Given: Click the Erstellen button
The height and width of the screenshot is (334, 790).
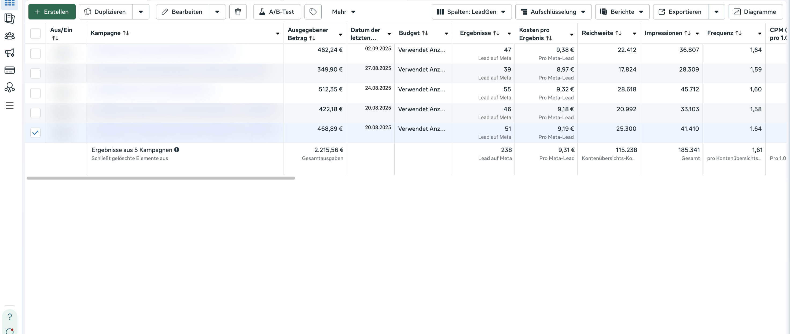Looking at the screenshot, I should click(52, 12).
